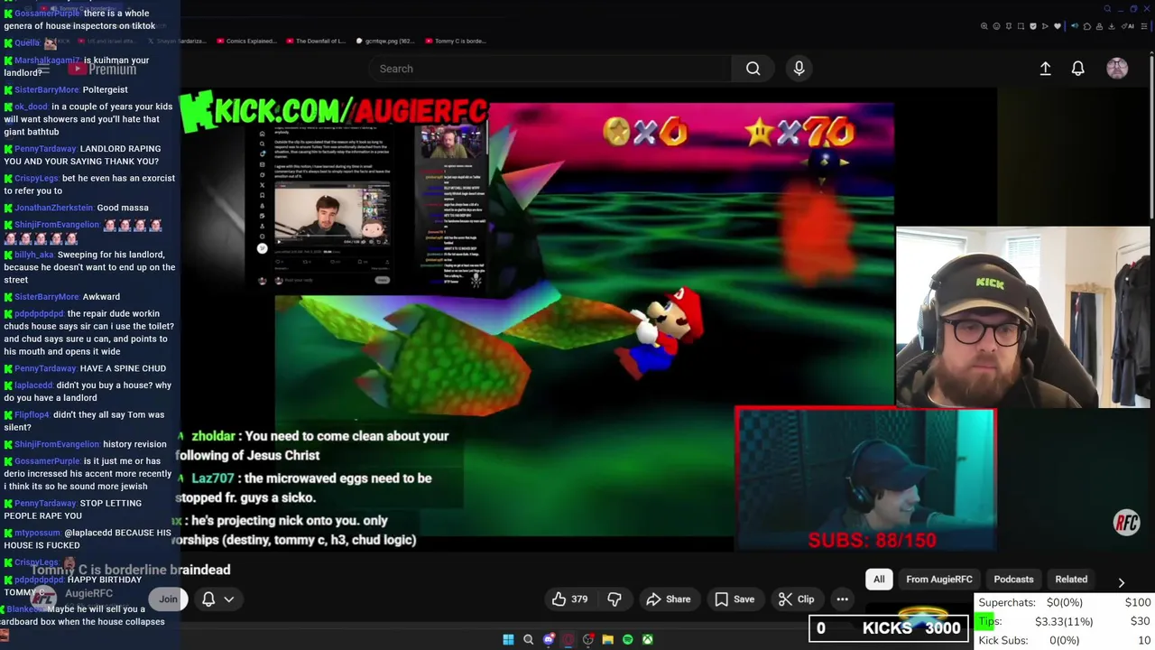Open the browser shield protection icon
The height and width of the screenshot is (650, 1155).
click(x=1033, y=26)
